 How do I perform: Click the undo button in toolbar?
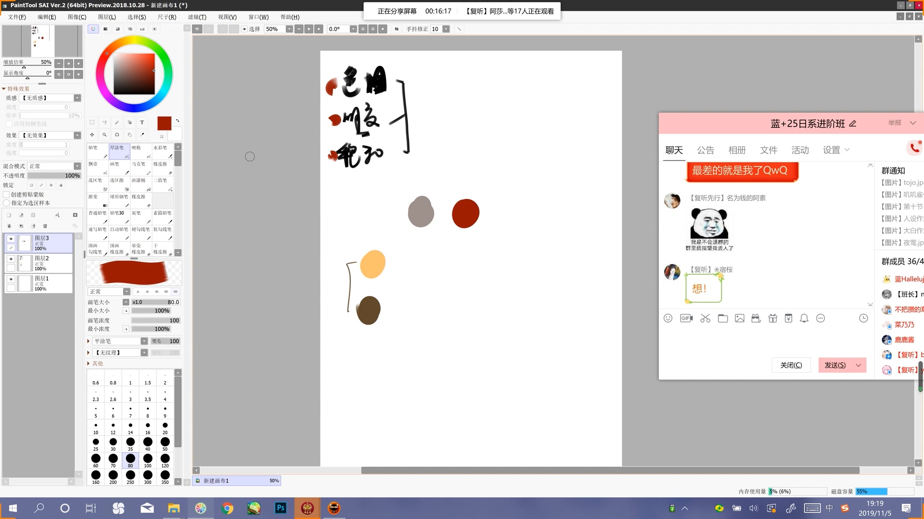(x=197, y=29)
